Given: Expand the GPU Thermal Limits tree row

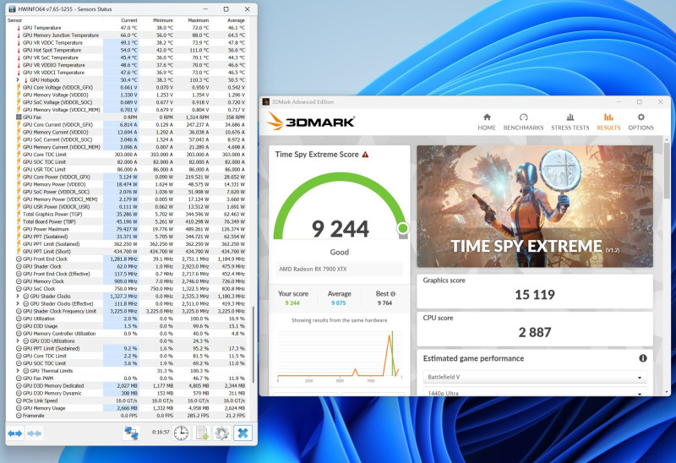Looking at the screenshot, I should (18, 371).
